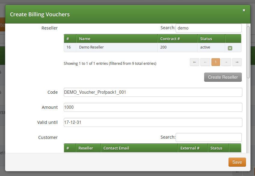Viewport: 255px width, 176px height.
Task: Click the Reseller search field containing demo
Action: coord(208,28)
